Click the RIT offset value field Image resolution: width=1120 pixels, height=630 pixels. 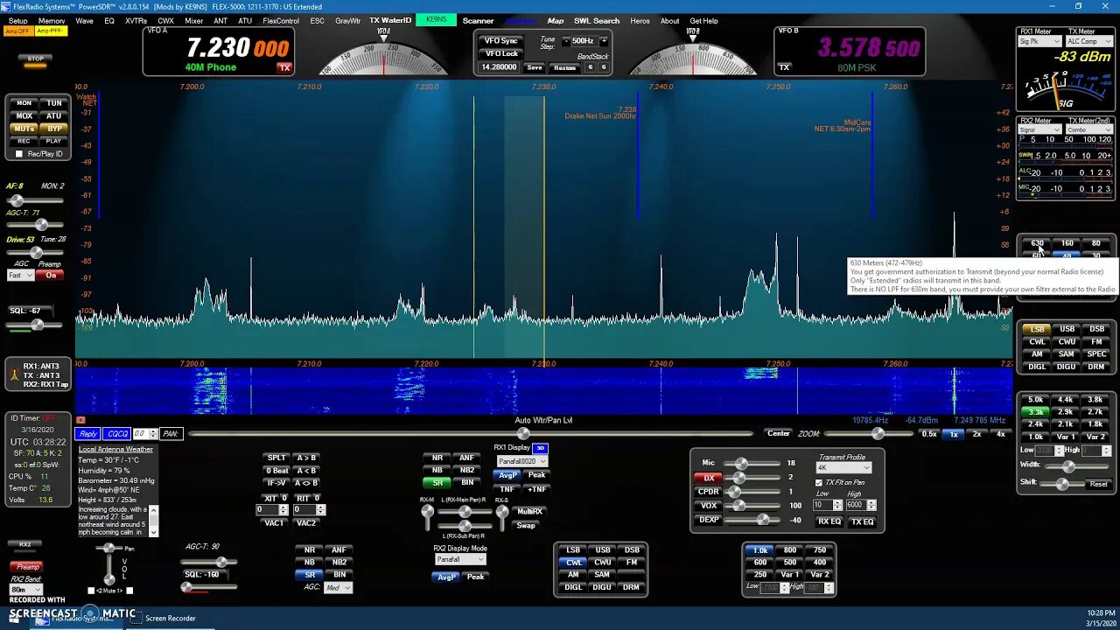tap(309, 509)
